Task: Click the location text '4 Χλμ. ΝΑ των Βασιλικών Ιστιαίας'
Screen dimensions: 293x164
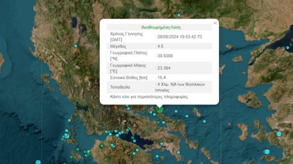Action: tap(180, 87)
